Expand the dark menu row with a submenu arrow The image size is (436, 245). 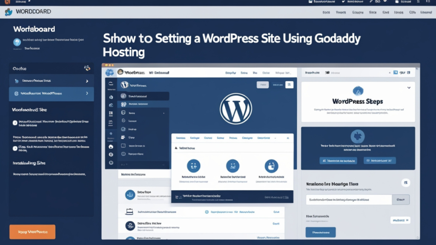click(143, 113)
